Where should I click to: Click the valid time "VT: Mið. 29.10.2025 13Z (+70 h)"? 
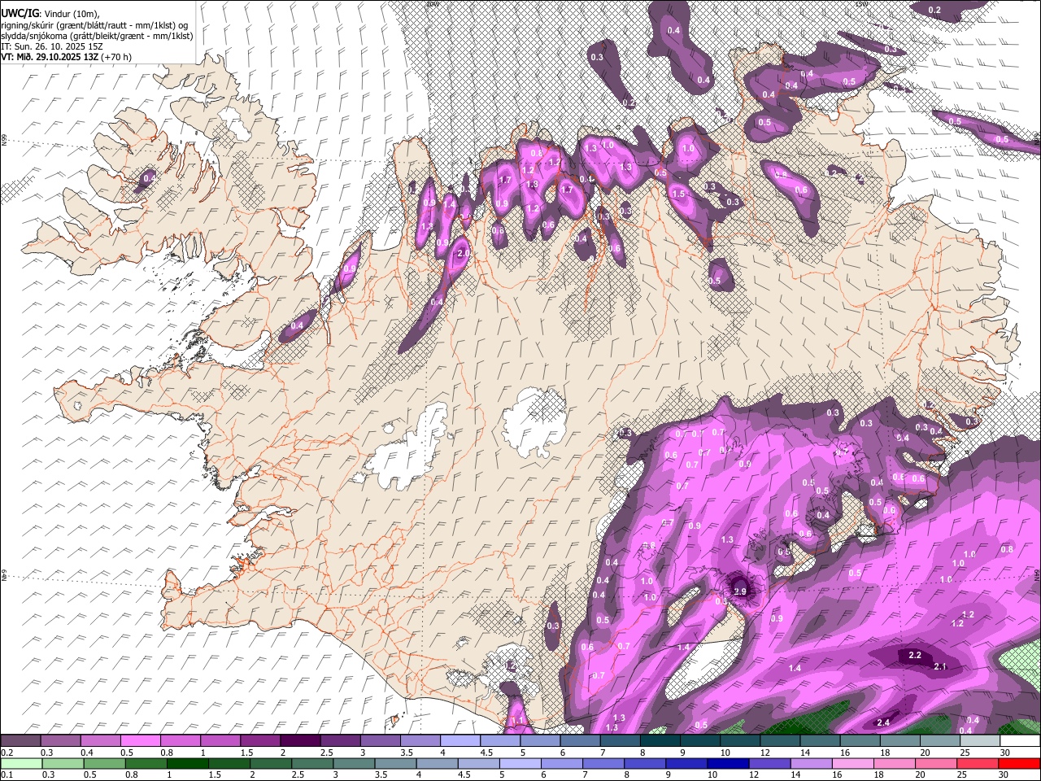point(66,57)
